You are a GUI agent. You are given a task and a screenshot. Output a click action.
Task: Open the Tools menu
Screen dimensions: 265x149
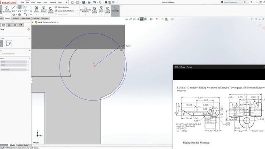pyautogui.click(x=46, y=2)
